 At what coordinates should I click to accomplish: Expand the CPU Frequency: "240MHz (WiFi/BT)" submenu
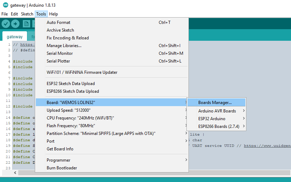click(x=112, y=118)
